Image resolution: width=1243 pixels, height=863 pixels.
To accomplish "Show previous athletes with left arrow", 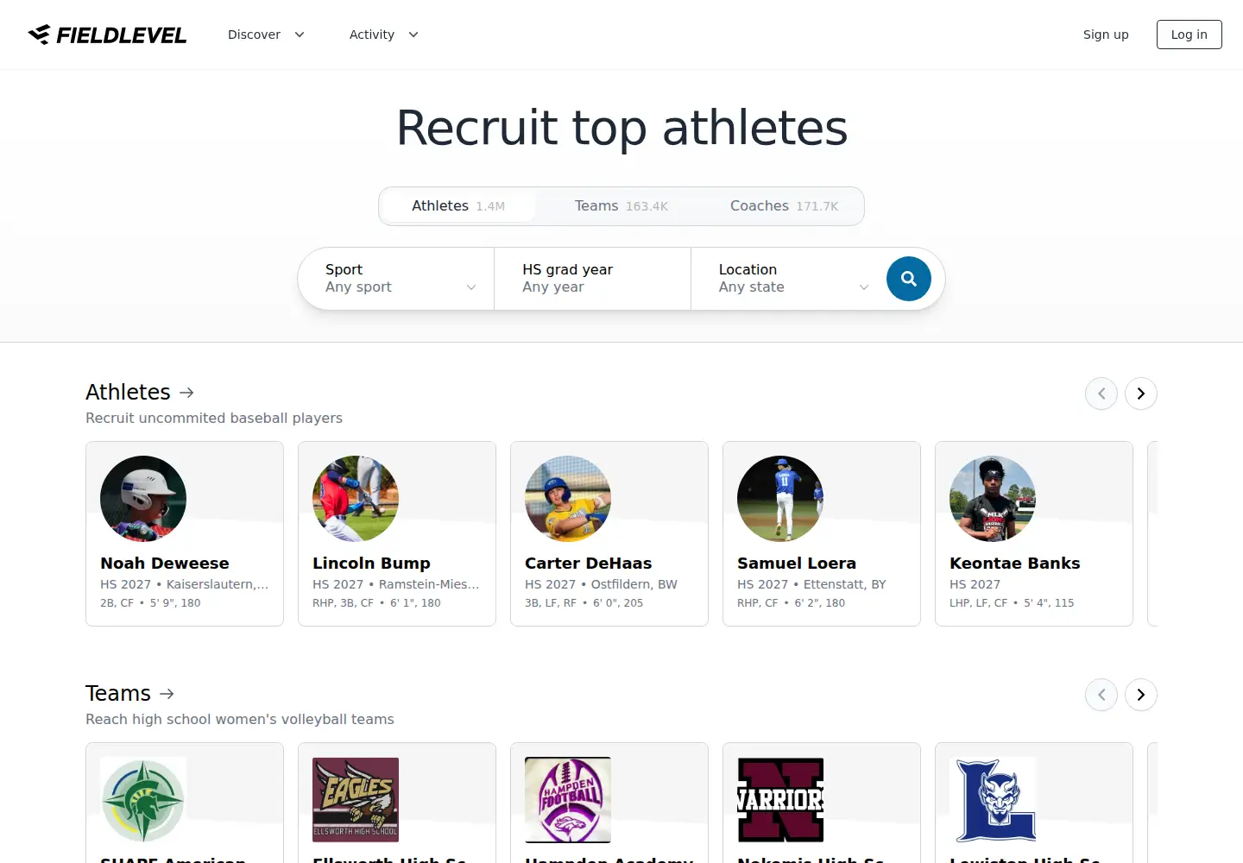I will (x=1101, y=394).
